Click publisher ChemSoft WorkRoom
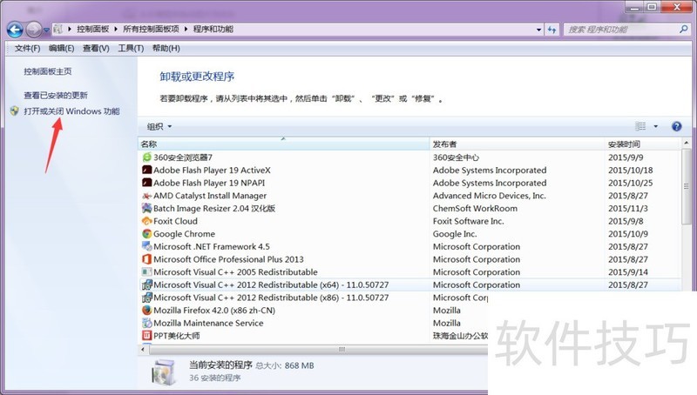Screen dimensions: 697x395 click(475, 208)
